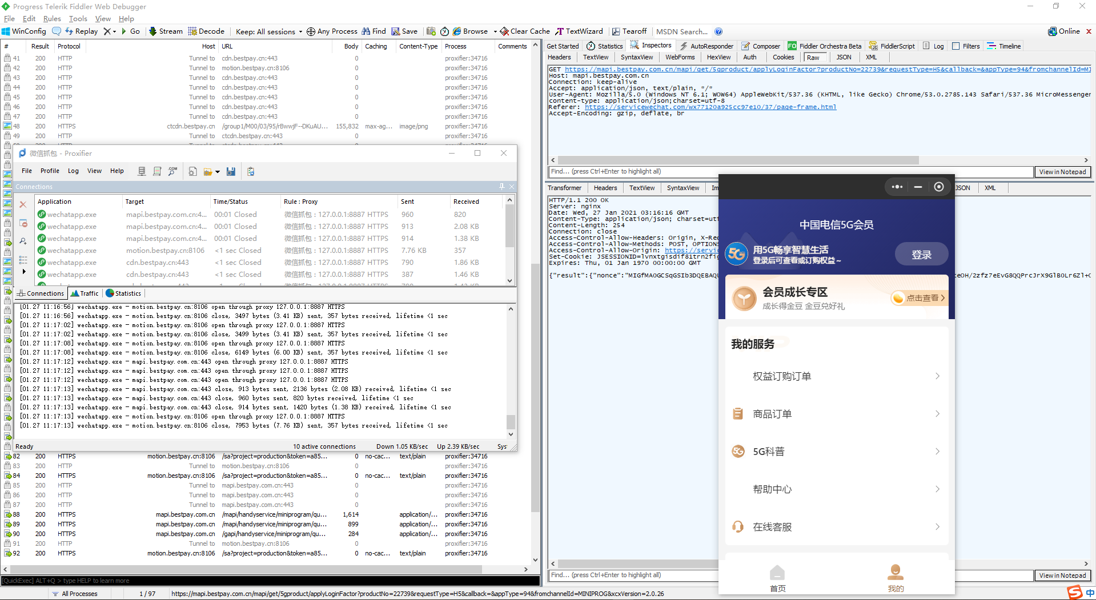Open the mini program three-dots menu

click(897, 187)
